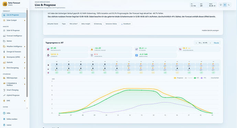Select the Aktueller Stand chip
Image resolution: width=237 pixels, height=128 pixels.
coord(53,24)
